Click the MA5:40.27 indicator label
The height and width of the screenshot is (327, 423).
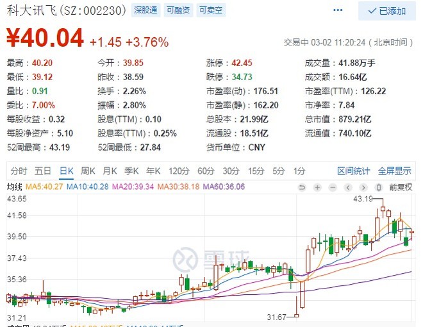(x=44, y=187)
